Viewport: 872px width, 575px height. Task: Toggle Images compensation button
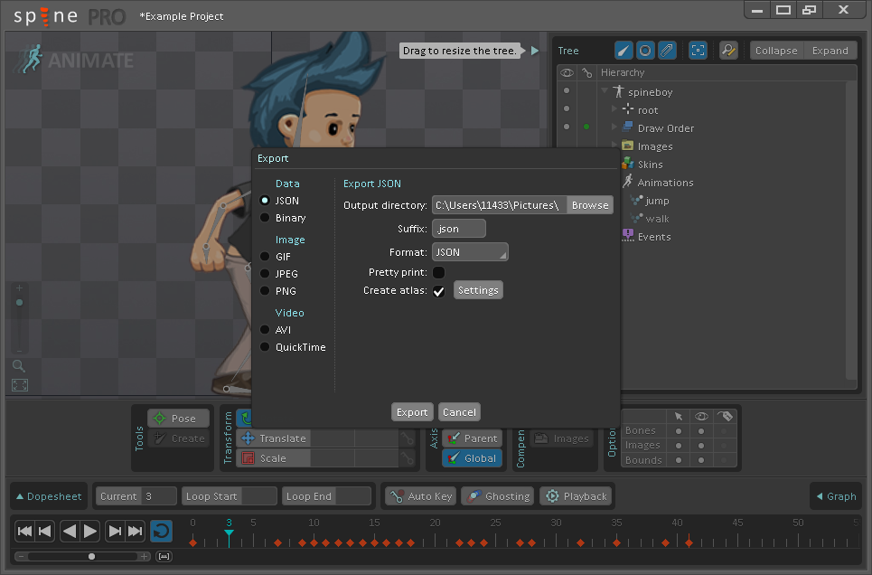[562, 438]
